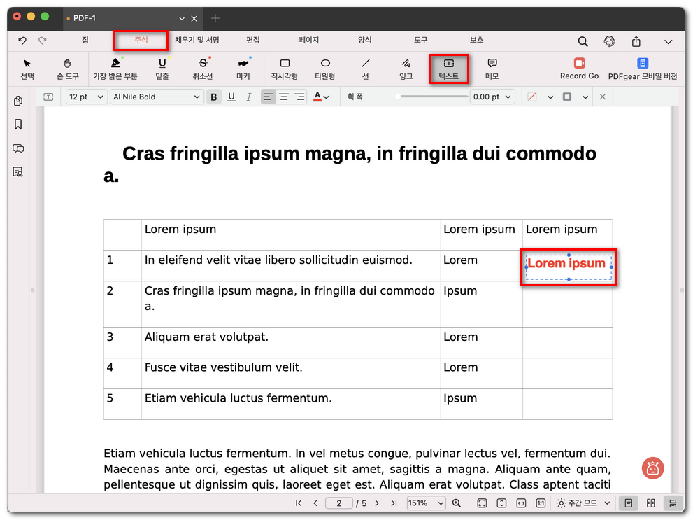
Task: Open the 페이지 (Page) tab
Action: click(308, 41)
